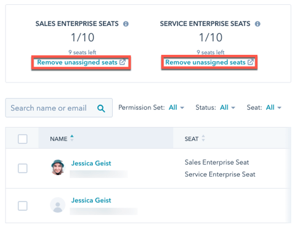
Task: Click info icon beside Sales Enterprise Seats
Action: coord(126,24)
